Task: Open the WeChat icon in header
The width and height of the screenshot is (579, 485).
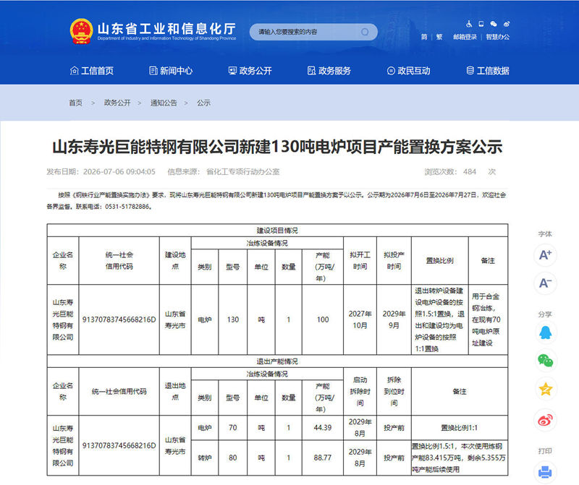Action: (494, 24)
